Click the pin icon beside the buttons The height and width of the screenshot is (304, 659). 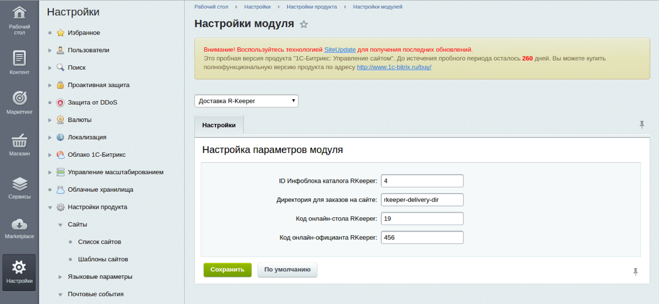[x=635, y=272]
